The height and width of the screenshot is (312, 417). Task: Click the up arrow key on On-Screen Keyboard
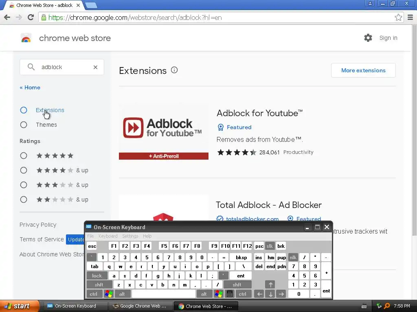coord(270,285)
